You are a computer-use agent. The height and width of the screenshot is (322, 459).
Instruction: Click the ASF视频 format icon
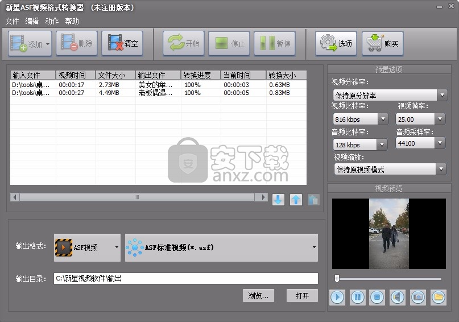64,247
